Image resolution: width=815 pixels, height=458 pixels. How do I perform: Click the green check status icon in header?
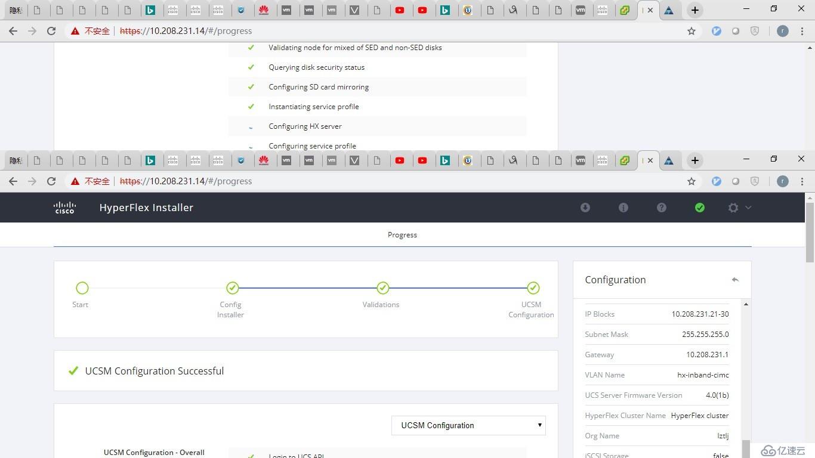pos(700,208)
